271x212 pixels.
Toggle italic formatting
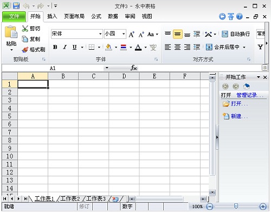click(x=64, y=47)
